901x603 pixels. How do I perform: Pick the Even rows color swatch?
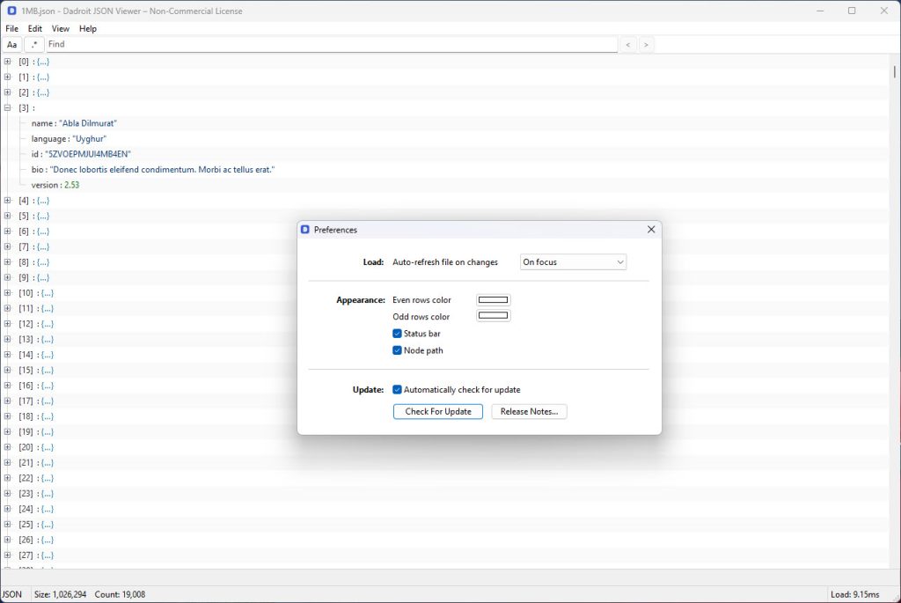493,299
